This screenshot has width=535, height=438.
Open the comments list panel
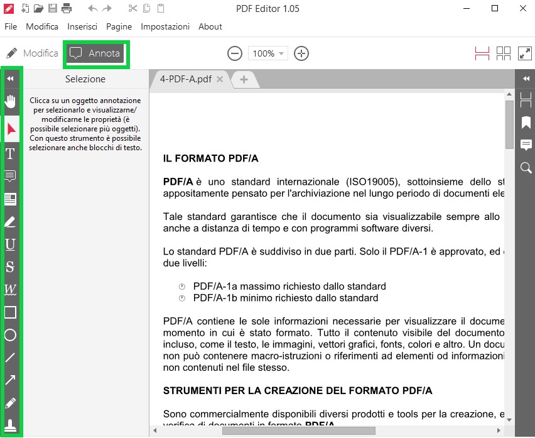click(x=526, y=145)
